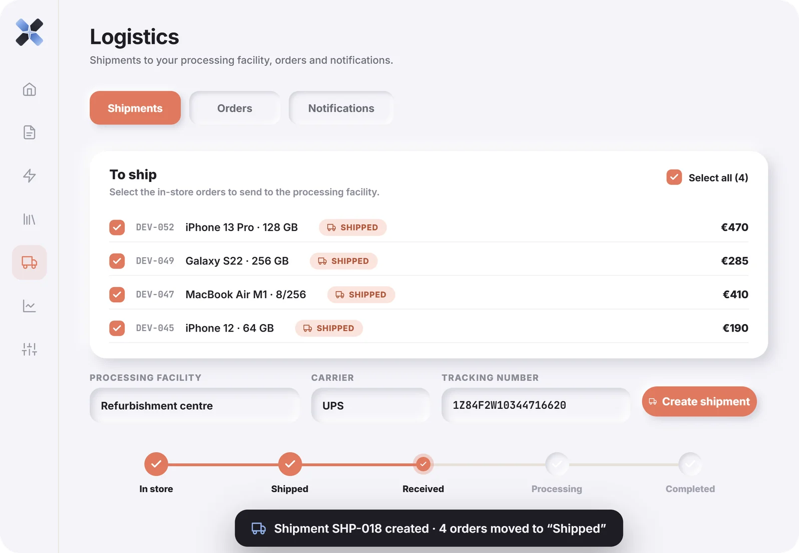Toggle the Select all (4) checkbox

pyautogui.click(x=674, y=178)
